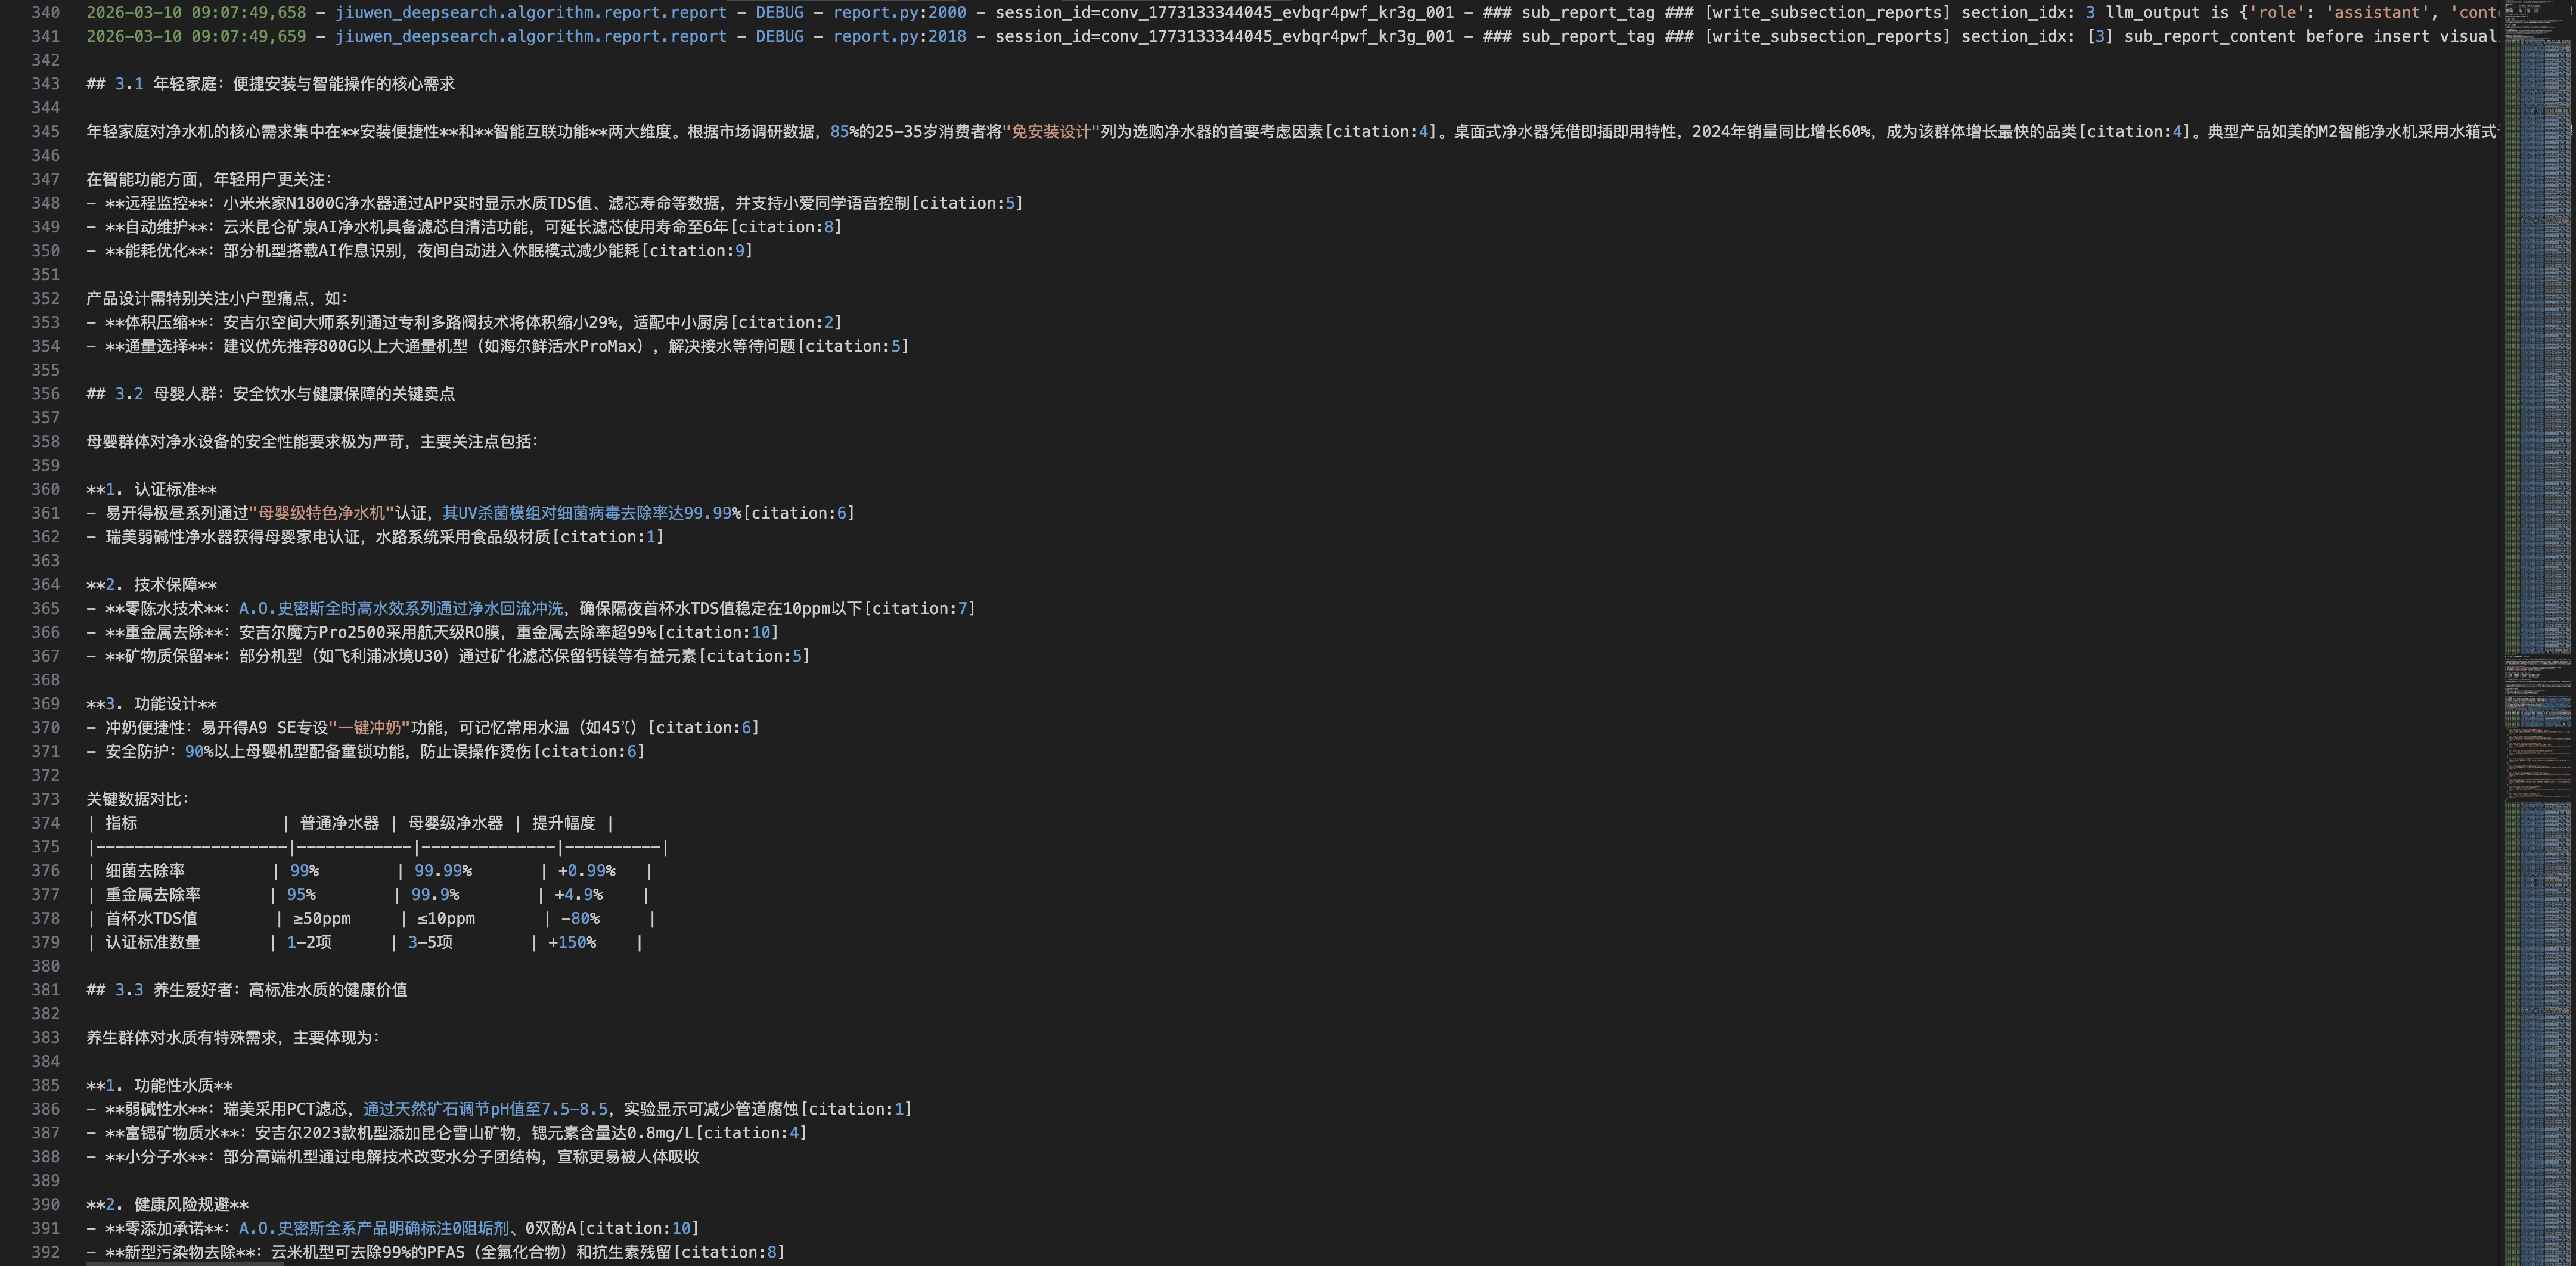Viewport: 2576px width, 1266px height.
Task: Click the '首杯水TDS值' table row
Action: [152, 919]
